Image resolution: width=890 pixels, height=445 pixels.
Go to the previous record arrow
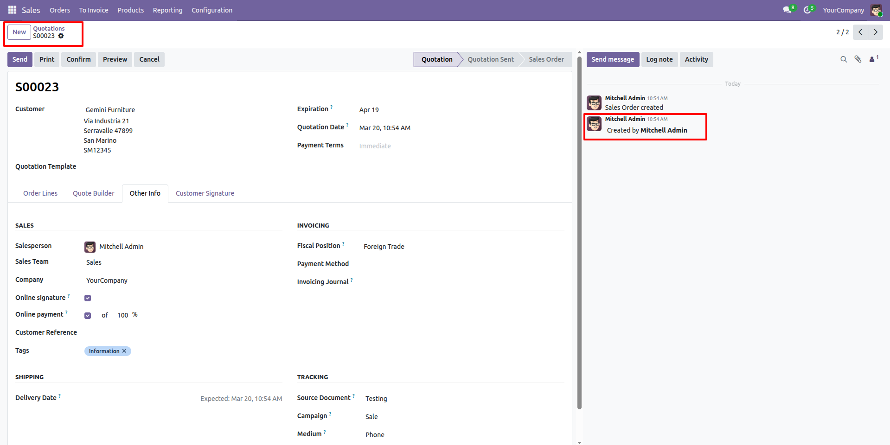860,32
